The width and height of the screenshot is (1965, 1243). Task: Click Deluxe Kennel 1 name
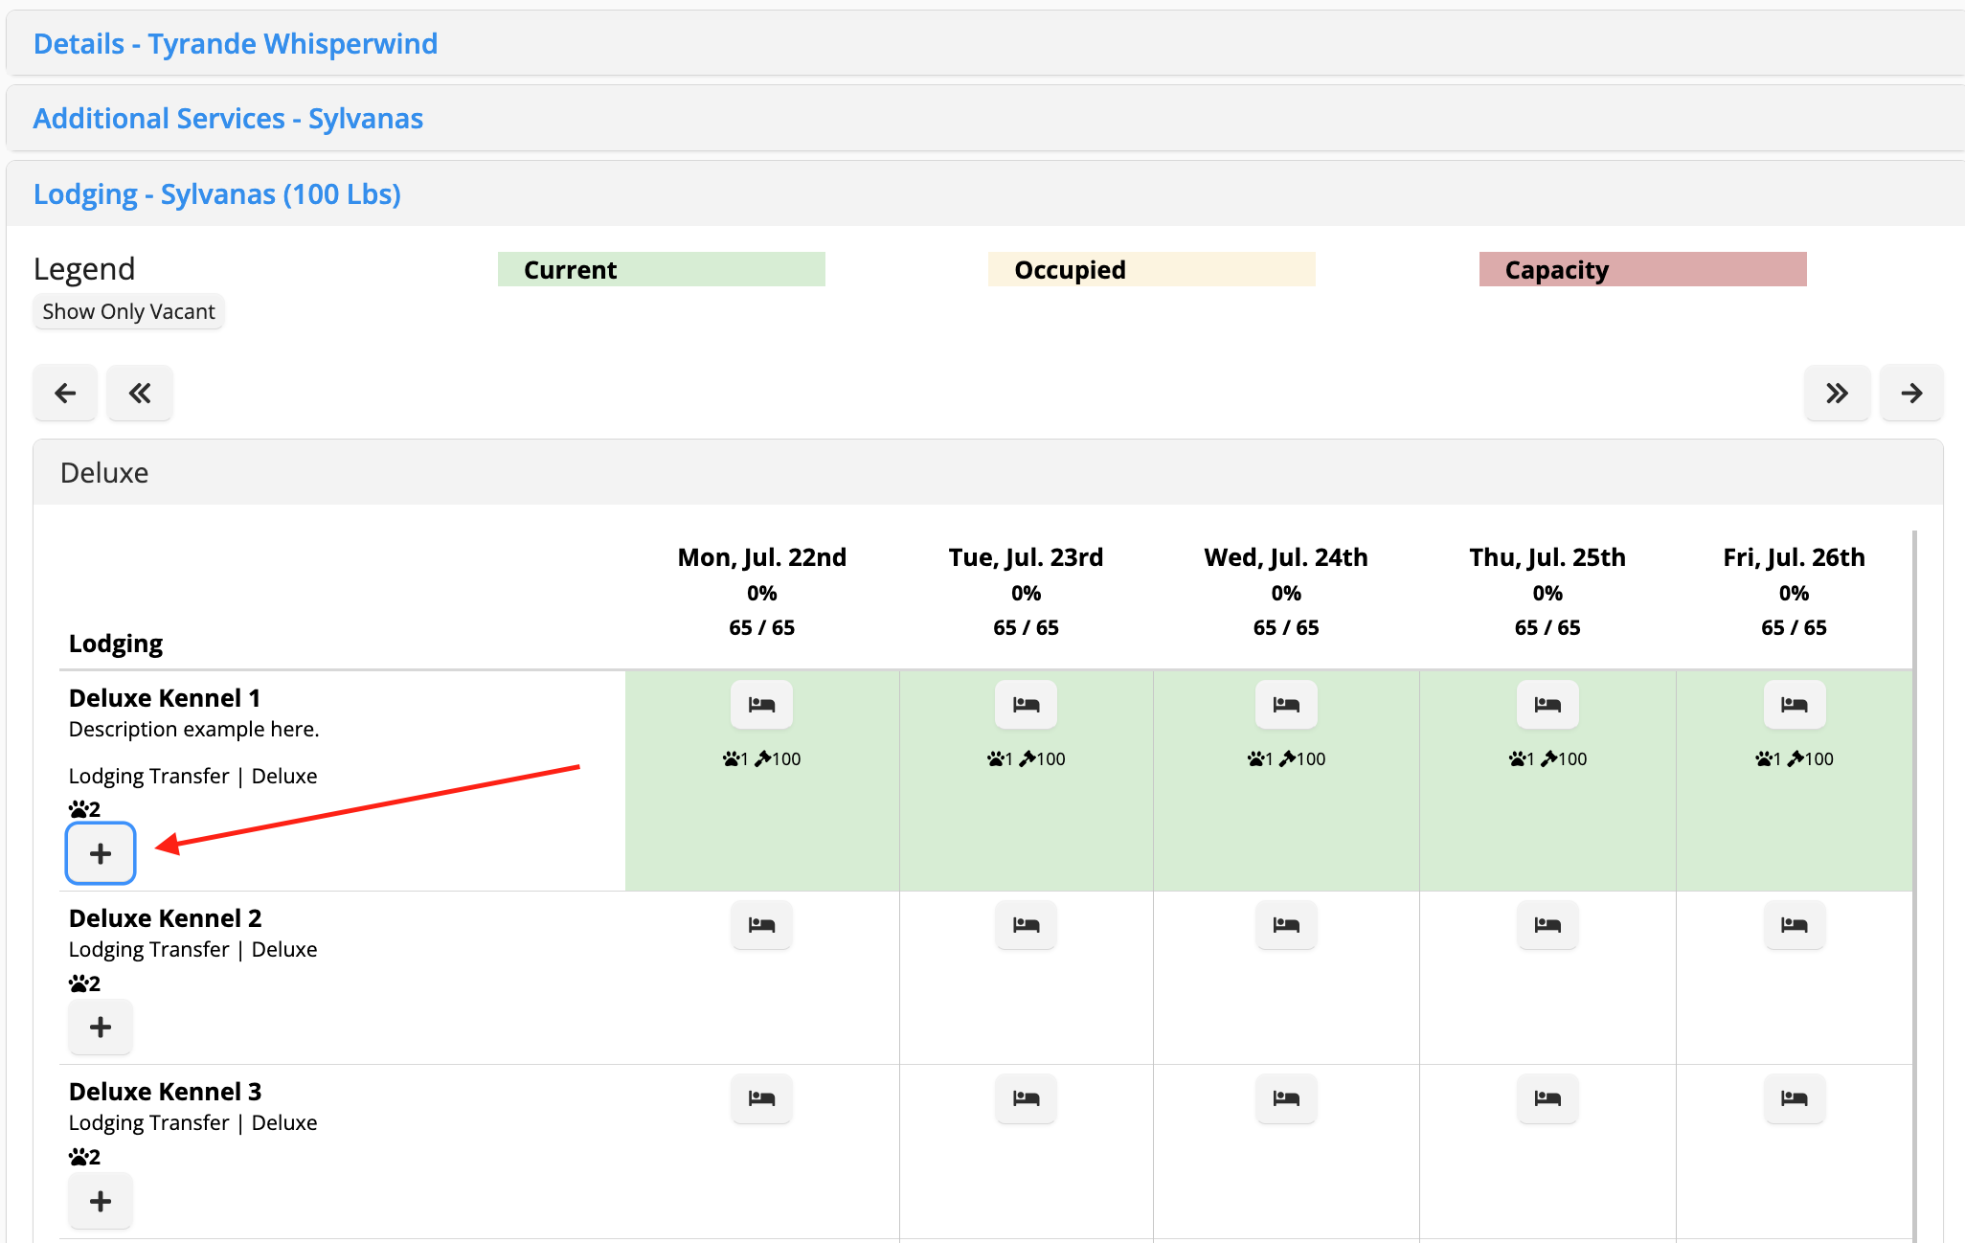coord(165,698)
